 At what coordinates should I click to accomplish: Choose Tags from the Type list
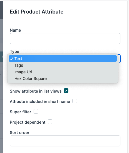pyautogui.click(x=63, y=65)
